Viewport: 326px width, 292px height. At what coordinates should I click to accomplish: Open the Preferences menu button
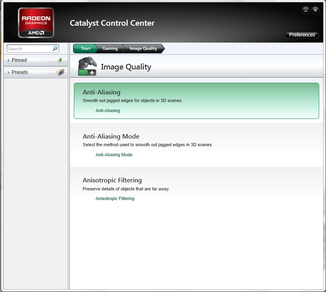tap(302, 35)
